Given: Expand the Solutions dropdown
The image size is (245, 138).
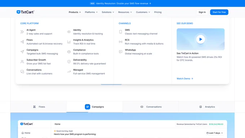Looking at the screenshot, I should point(108,12).
